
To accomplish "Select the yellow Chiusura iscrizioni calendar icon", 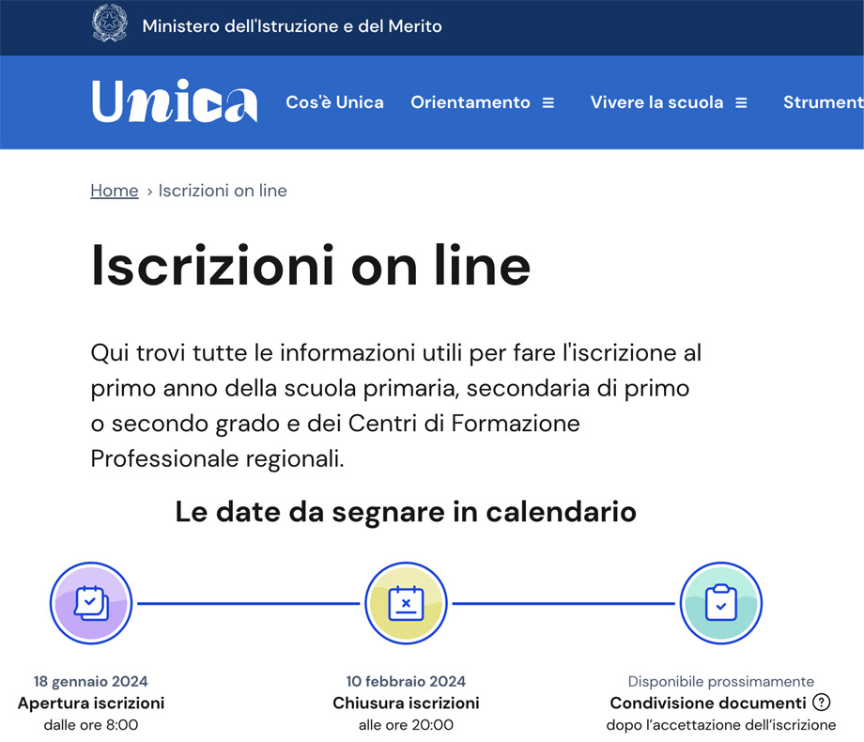I will [405, 603].
